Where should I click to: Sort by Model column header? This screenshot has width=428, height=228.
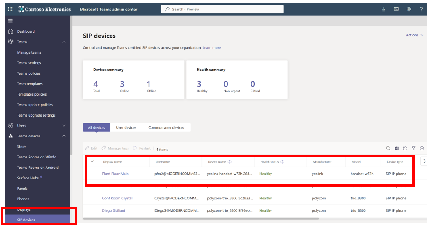click(356, 162)
